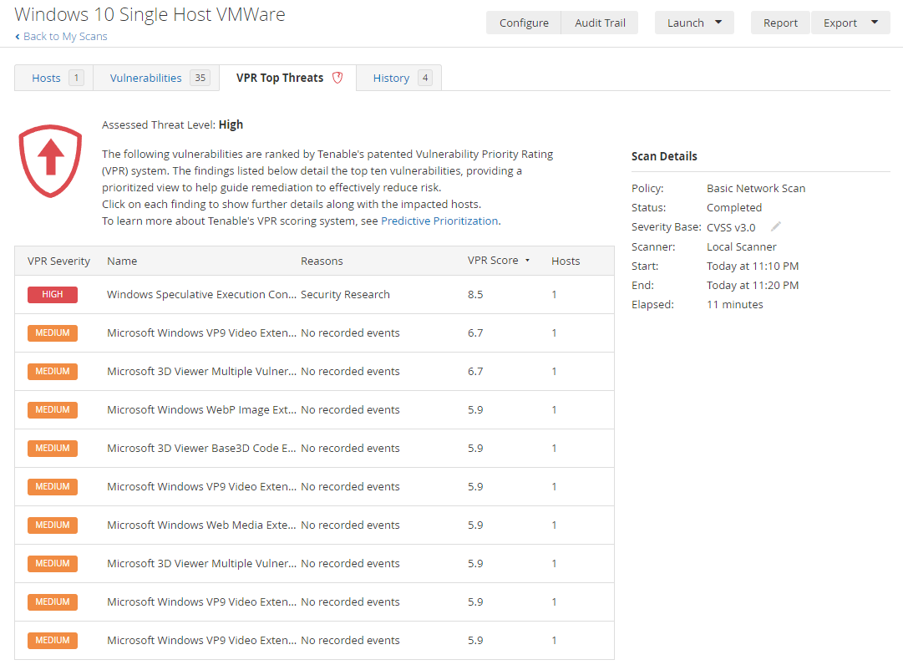This screenshot has height=670, width=903.
Task: Click the Vulnerabilities count badge 35
Action: click(x=200, y=78)
